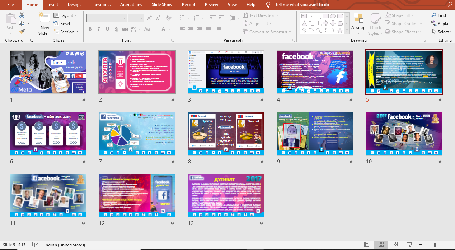
Task: Click the animation star under slide 1
Action: 84,100
